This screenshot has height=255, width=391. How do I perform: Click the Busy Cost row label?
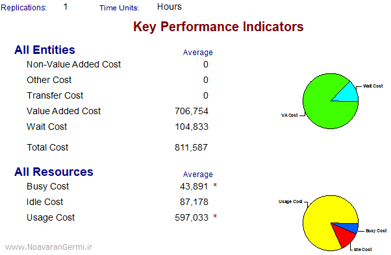[47, 186]
